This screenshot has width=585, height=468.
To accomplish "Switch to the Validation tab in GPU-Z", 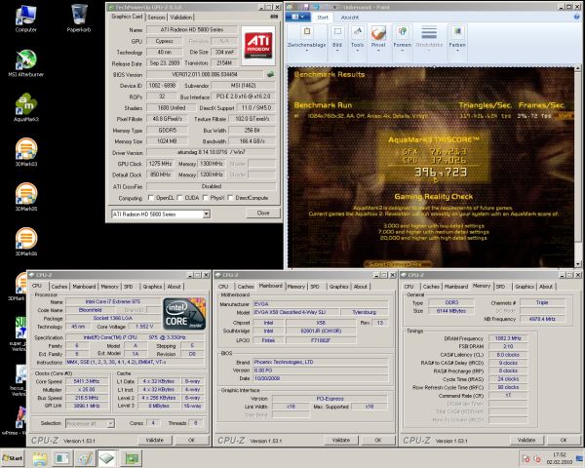I will point(181,18).
